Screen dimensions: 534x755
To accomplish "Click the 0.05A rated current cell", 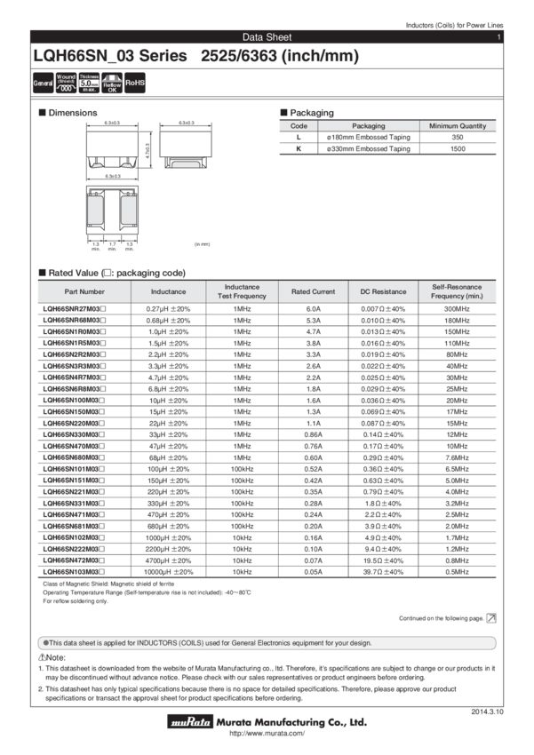I will [313, 572].
